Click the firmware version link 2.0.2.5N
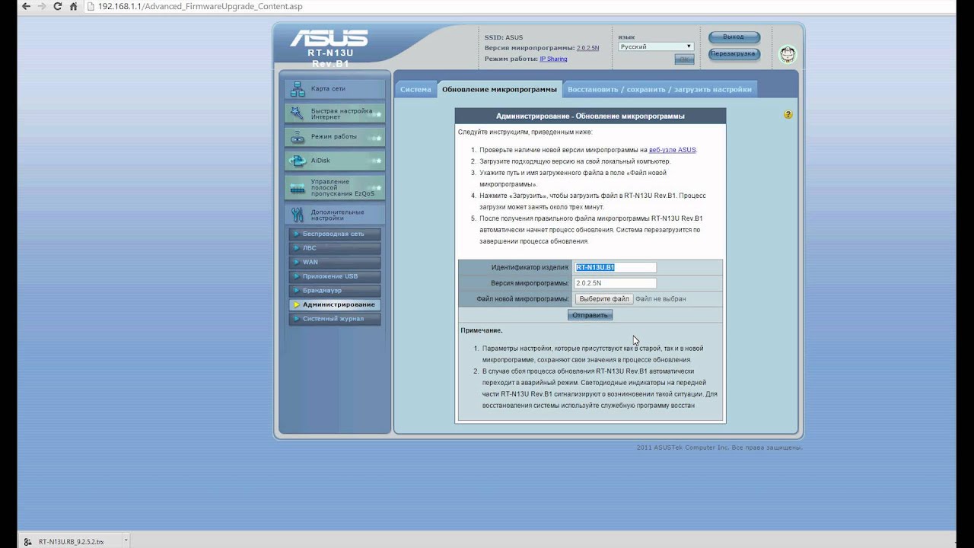This screenshot has height=548, width=974. point(588,48)
